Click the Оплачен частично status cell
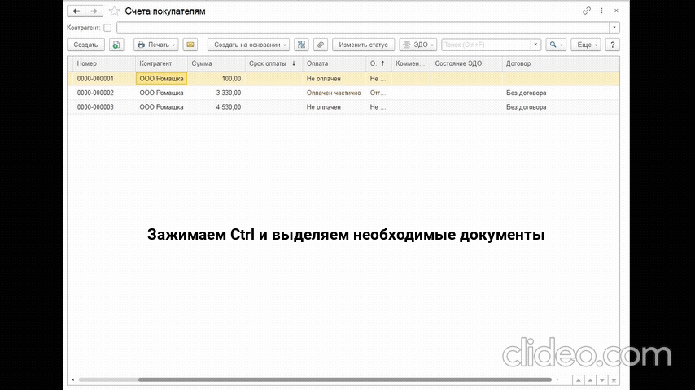The width and height of the screenshot is (695, 390). pyautogui.click(x=334, y=93)
